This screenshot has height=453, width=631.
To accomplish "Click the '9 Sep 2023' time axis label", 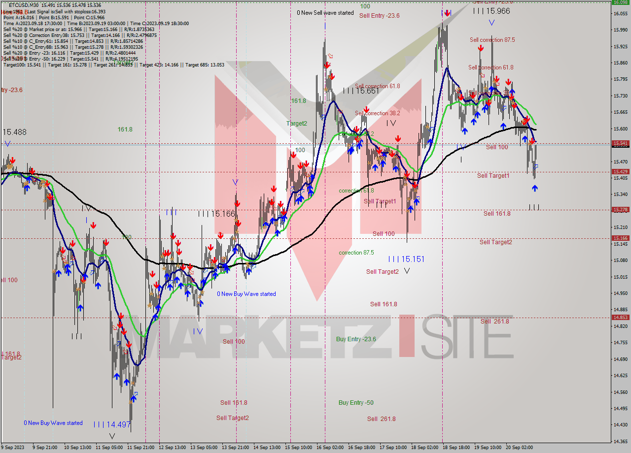I will point(12,448).
